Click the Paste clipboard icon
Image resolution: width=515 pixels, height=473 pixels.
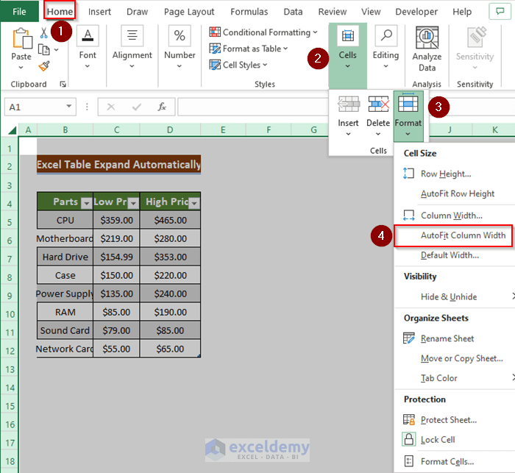21,43
